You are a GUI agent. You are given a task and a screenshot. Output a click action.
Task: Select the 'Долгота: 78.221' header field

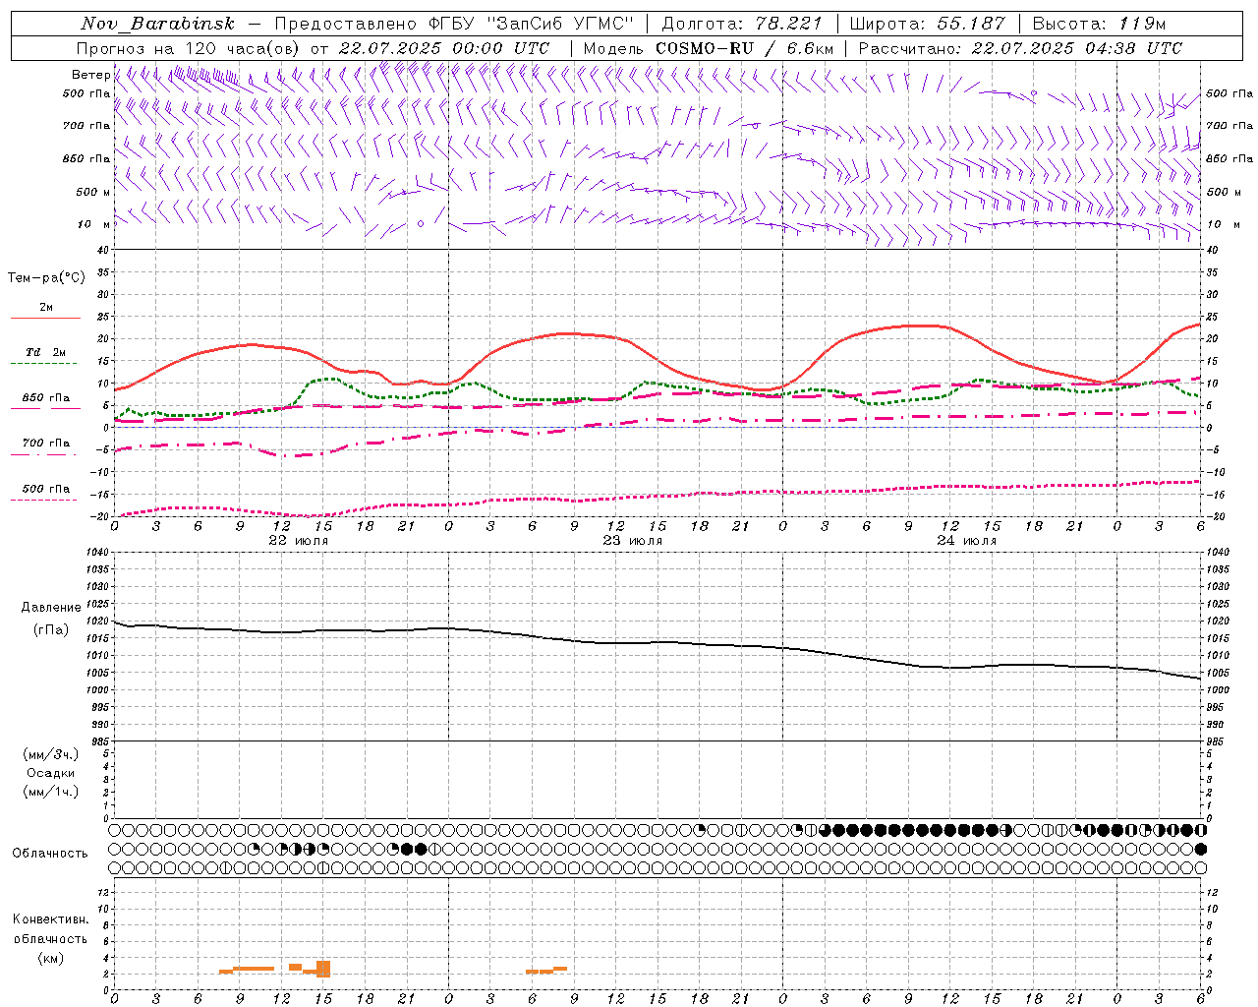742,24
